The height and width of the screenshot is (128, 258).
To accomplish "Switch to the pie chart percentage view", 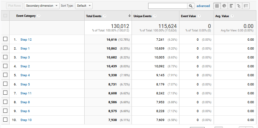I will pyautogui.click(x=224, y=6).
